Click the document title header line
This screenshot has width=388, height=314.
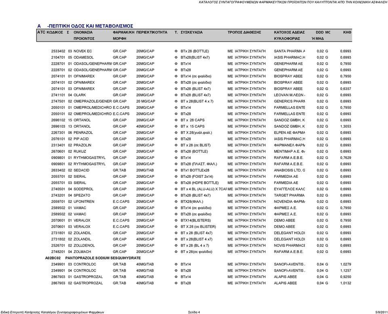click(293, 2)
